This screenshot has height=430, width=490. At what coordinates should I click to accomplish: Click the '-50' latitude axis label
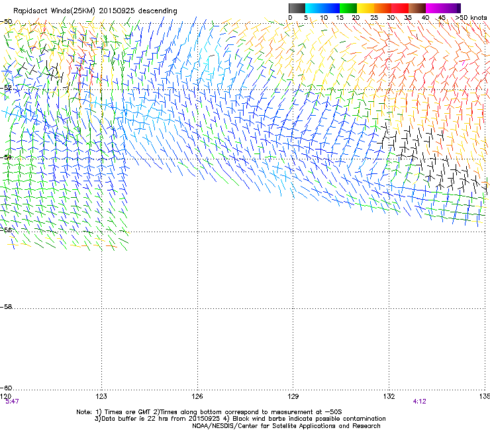(6, 22)
